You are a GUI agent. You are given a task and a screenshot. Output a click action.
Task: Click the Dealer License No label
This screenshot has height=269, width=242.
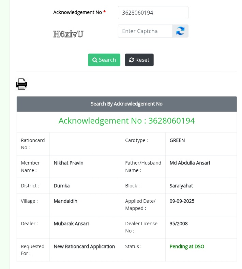coord(141,227)
